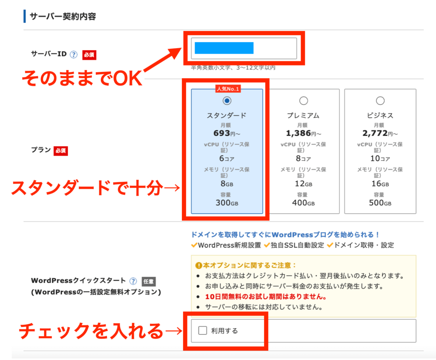This screenshot has width=436, height=360.
Task: Check the 利用する checkbox
Action: pyautogui.click(x=202, y=331)
